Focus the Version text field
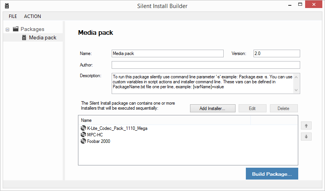Screen dimensions: 325x191 [x=276, y=53]
